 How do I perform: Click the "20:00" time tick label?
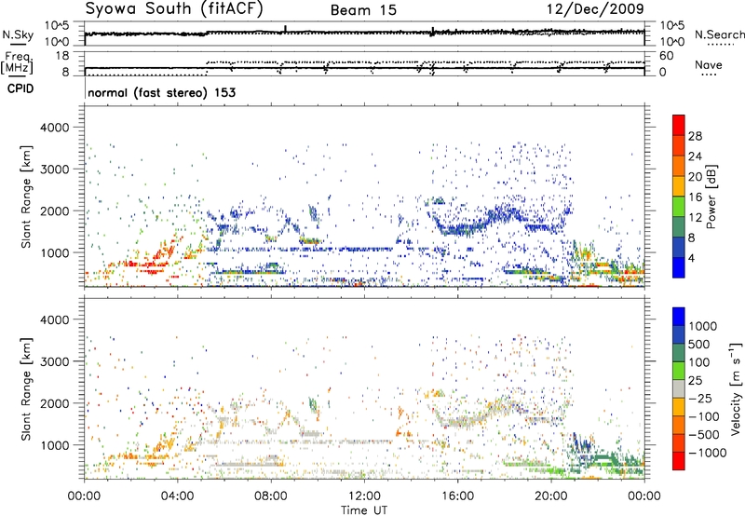(x=551, y=496)
